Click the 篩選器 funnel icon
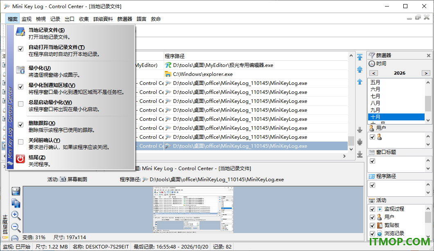Viewport: 434px width, 251px height. click(372, 55)
